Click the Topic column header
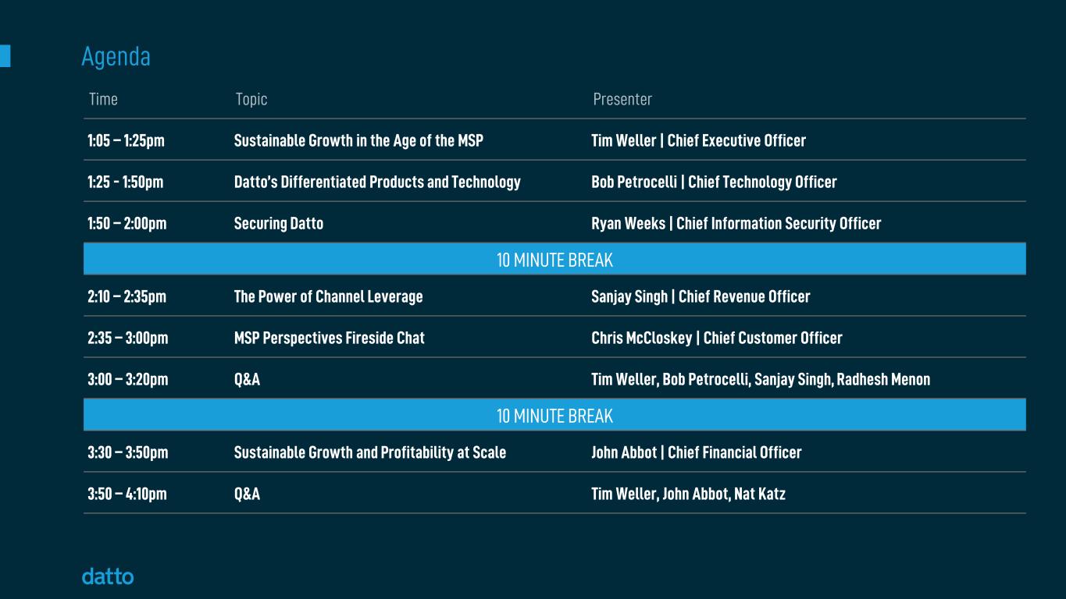The height and width of the screenshot is (599, 1066). pos(251,99)
